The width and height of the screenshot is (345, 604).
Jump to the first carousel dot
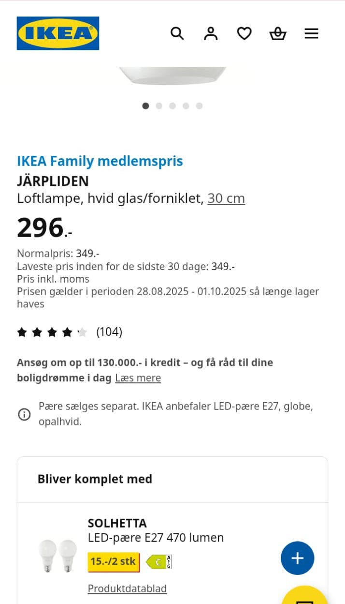(x=145, y=106)
